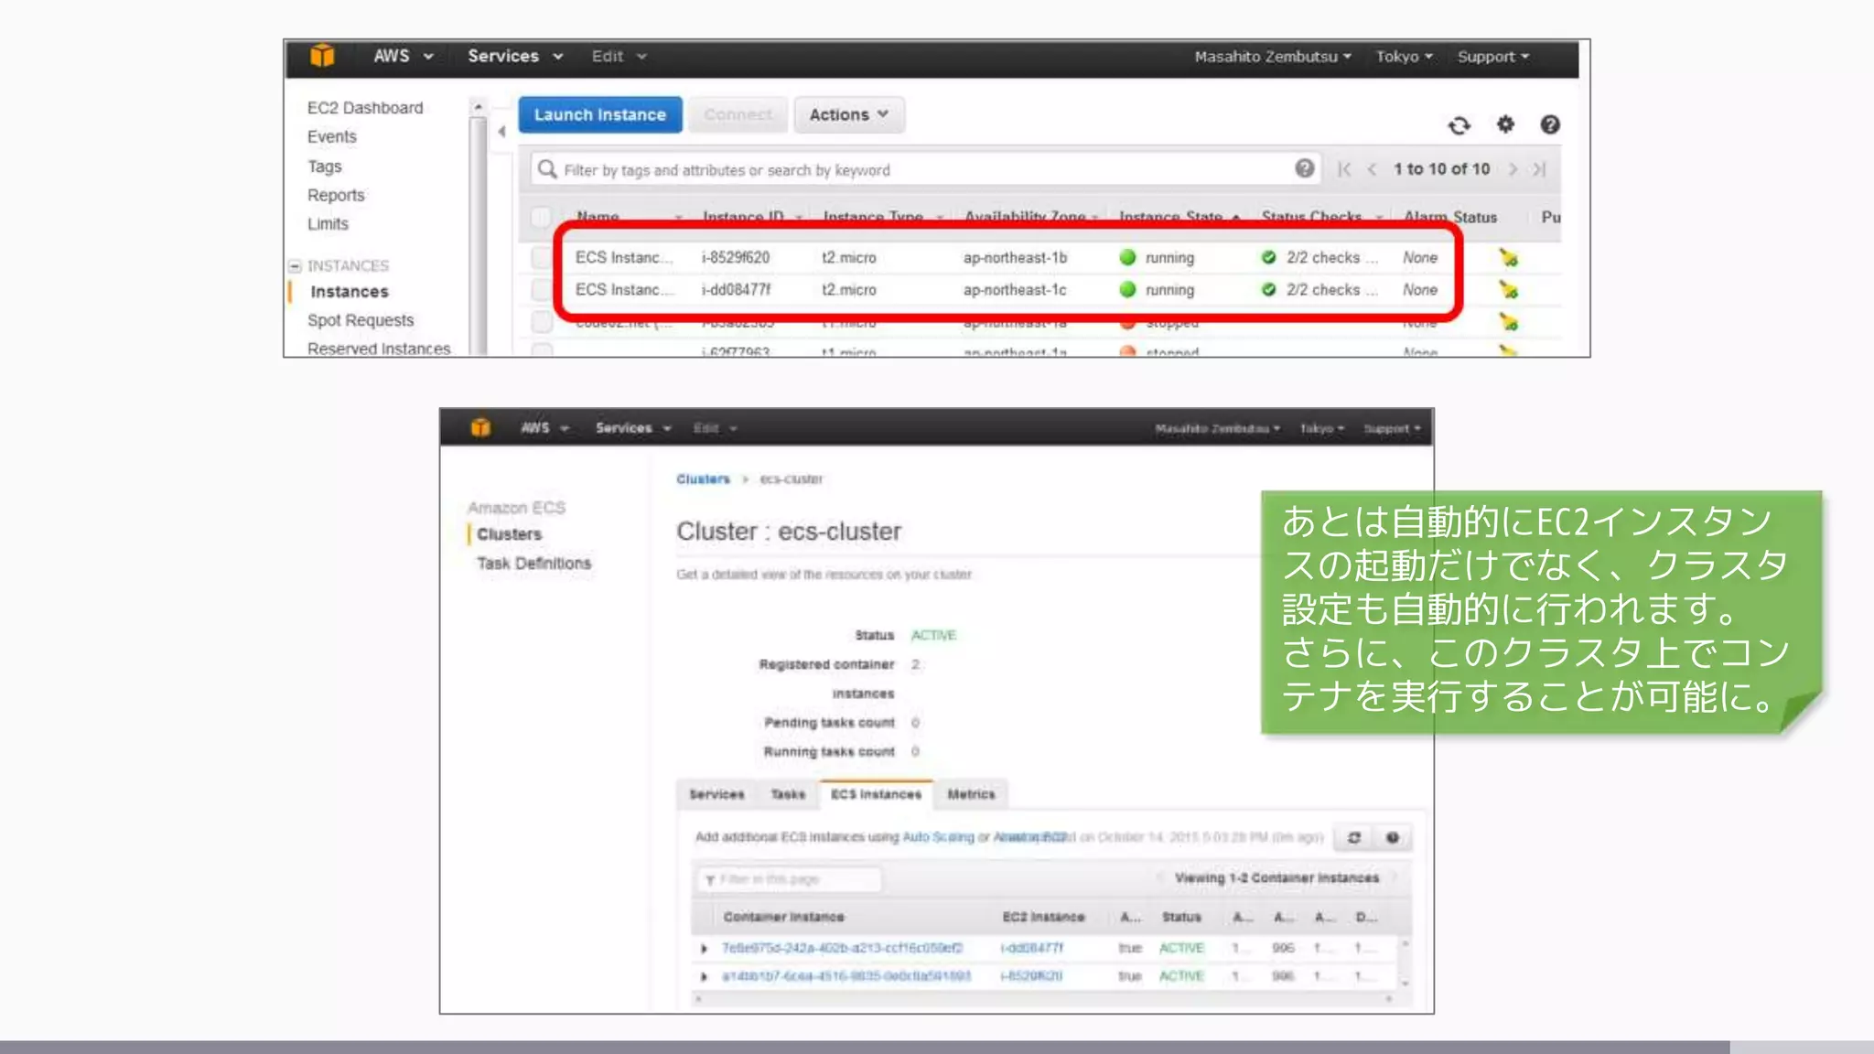
Task: Select Clusters in ECS sidebar
Action: click(x=509, y=534)
